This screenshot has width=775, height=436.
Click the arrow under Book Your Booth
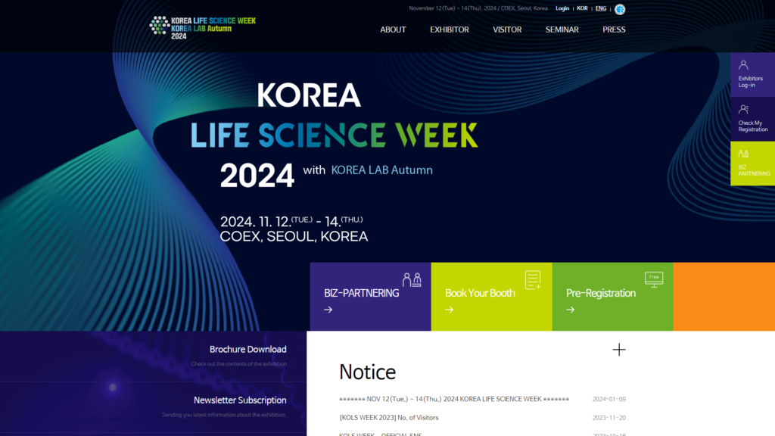point(450,310)
